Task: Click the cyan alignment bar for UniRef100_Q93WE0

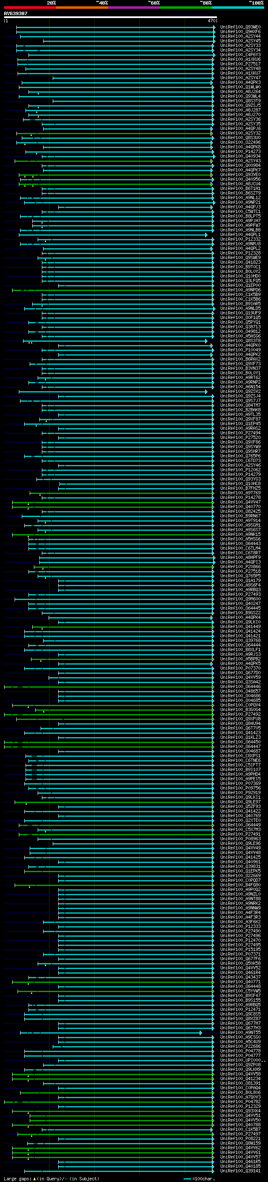Action: tap(116, 27)
